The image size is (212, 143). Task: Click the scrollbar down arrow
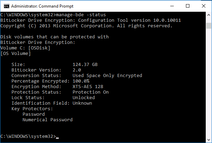click(209, 140)
